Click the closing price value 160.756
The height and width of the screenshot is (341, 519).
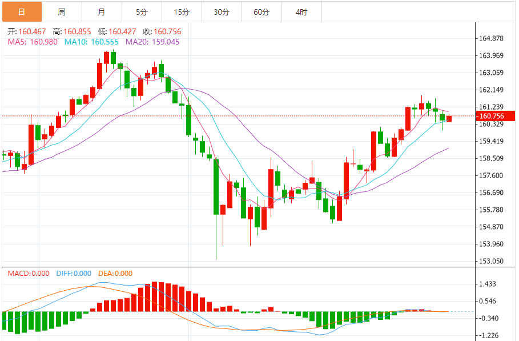pyautogui.click(x=167, y=32)
